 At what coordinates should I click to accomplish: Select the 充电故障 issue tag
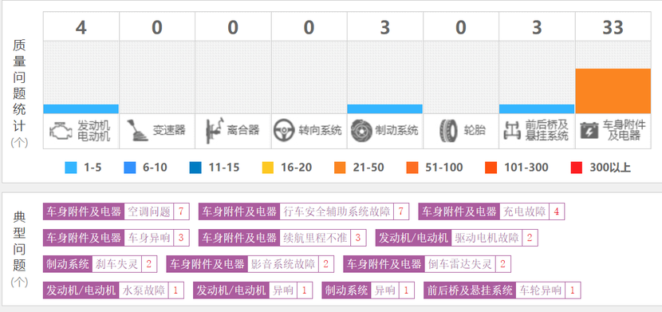tap(491, 211)
